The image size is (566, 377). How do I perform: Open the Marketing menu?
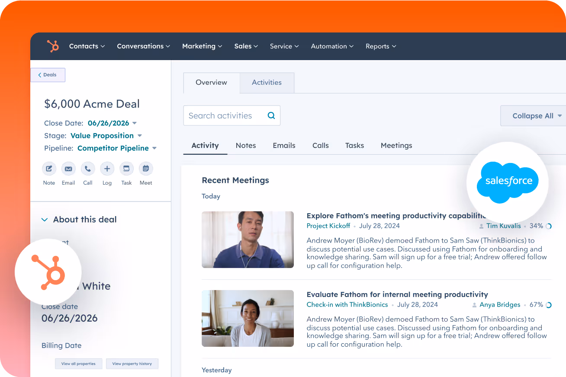tap(202, 46)
